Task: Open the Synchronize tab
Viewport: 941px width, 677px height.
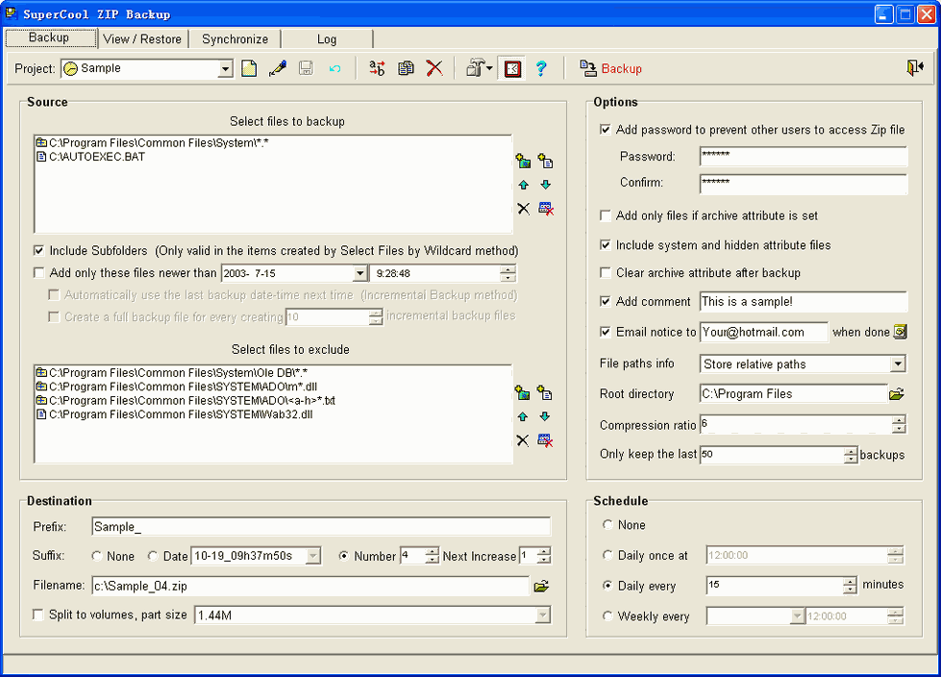Action: (x=235, y=39)
